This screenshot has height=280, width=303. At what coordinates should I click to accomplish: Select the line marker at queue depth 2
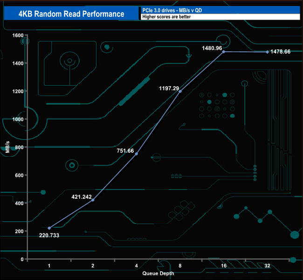[x=93, y=200]
